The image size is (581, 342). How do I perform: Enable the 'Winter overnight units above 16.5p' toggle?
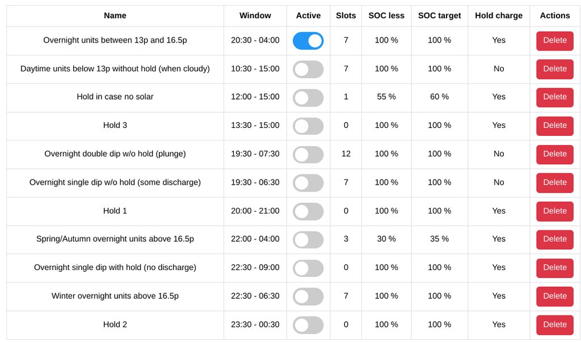tap(308, 296)
